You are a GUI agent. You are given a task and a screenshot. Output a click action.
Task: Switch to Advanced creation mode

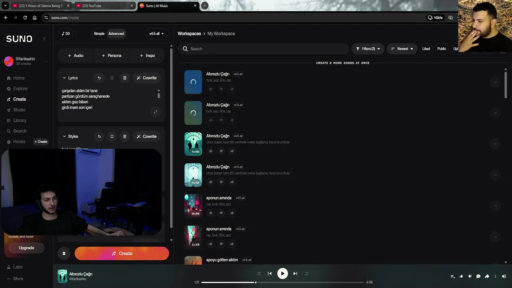(x=116, y=34)
